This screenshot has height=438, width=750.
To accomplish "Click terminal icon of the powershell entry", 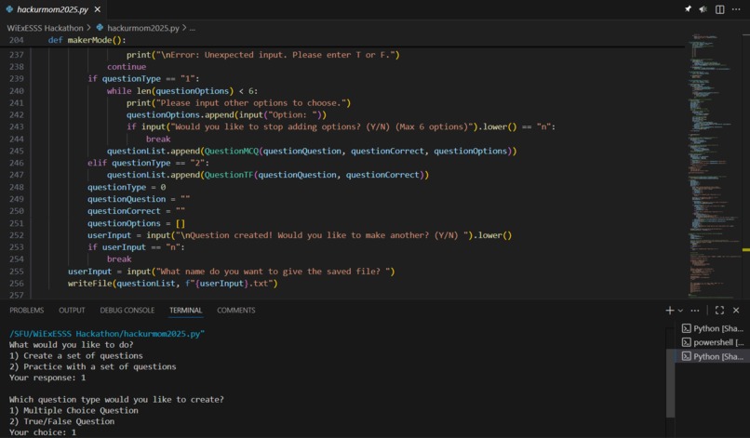I will pyautogui.click(x=687, y=342).
